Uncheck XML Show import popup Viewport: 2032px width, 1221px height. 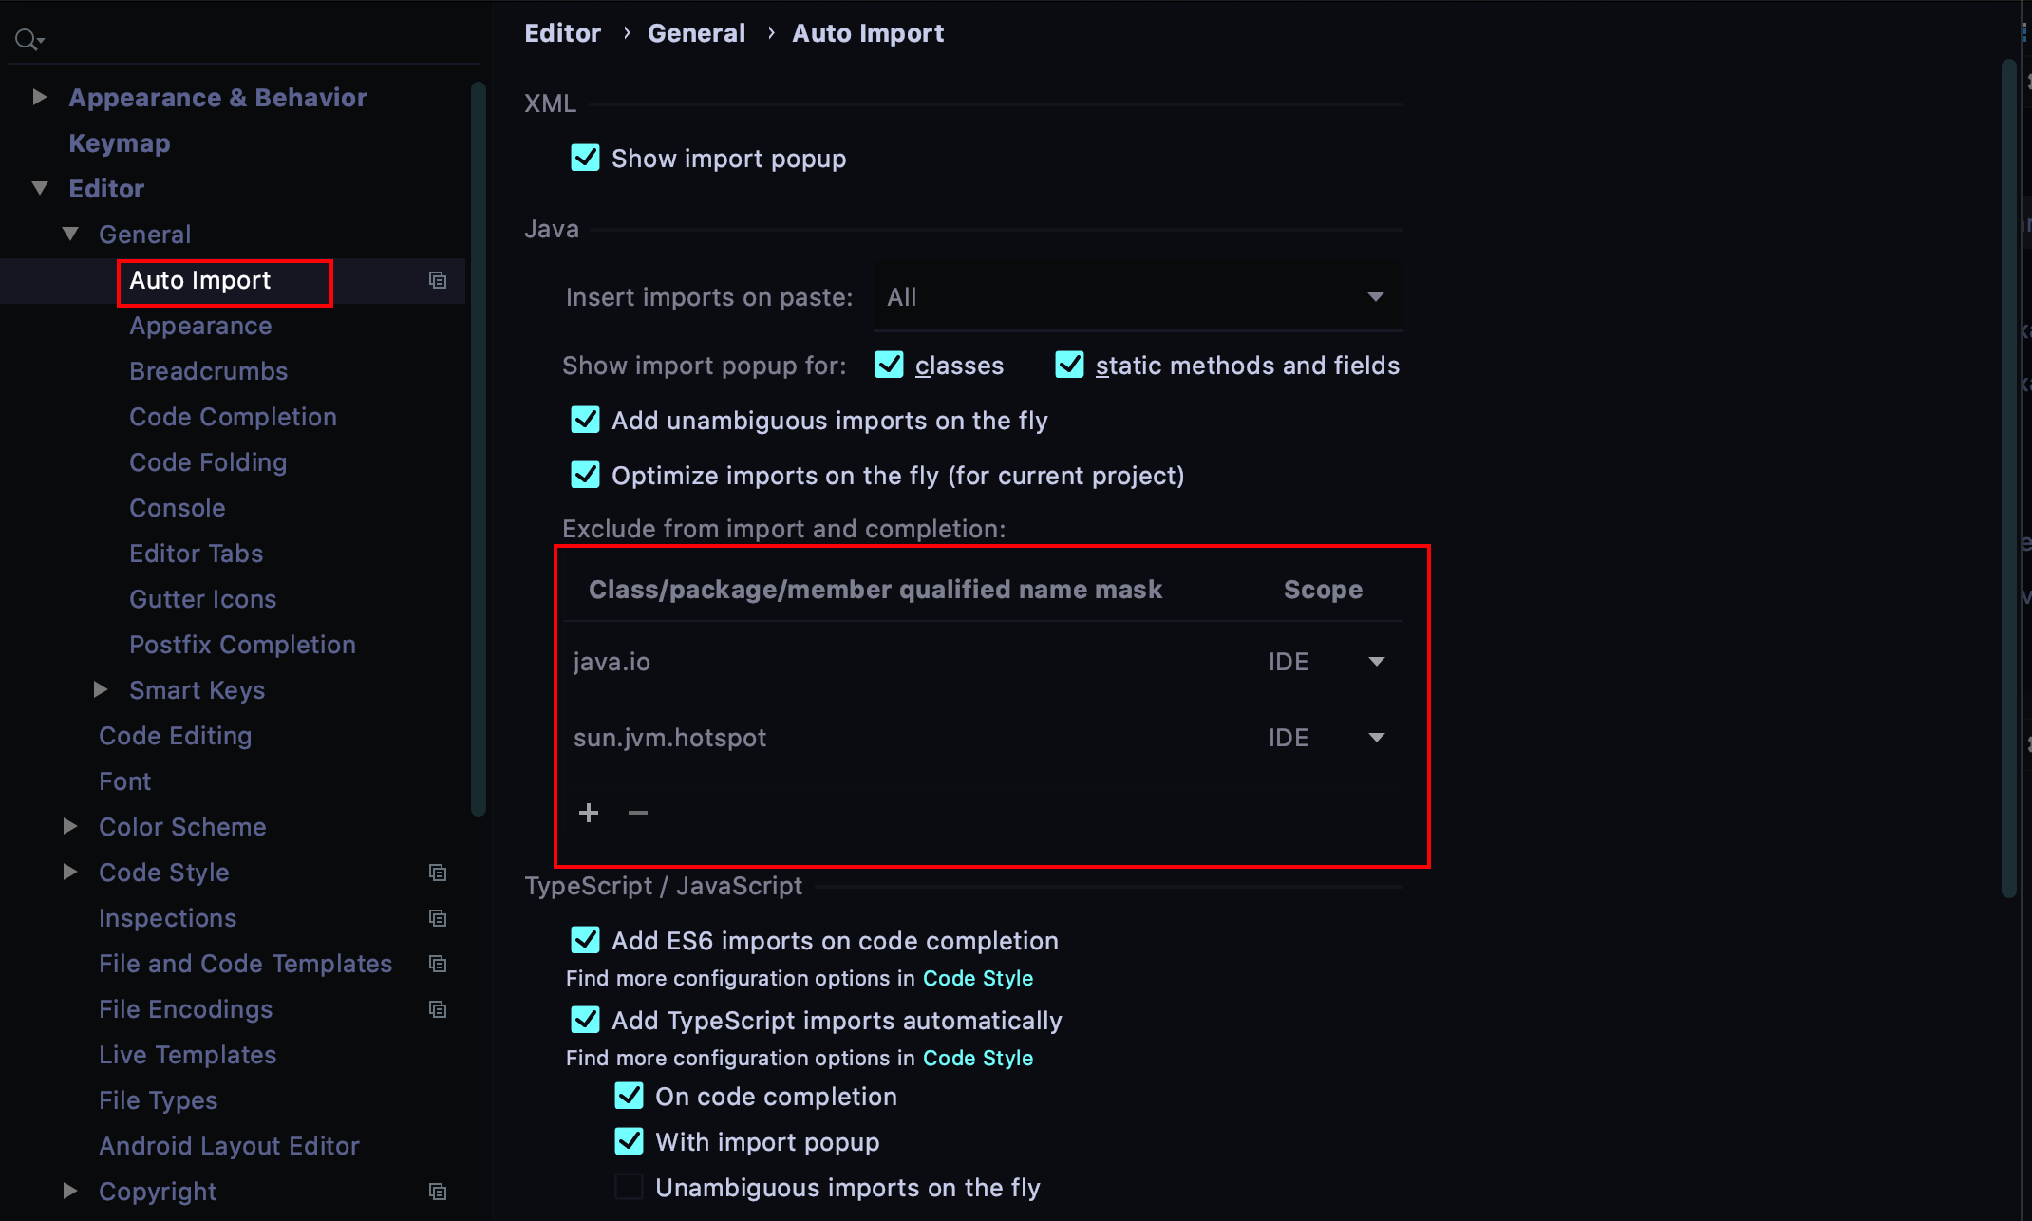pyautogui.click(x=586, y=159)
